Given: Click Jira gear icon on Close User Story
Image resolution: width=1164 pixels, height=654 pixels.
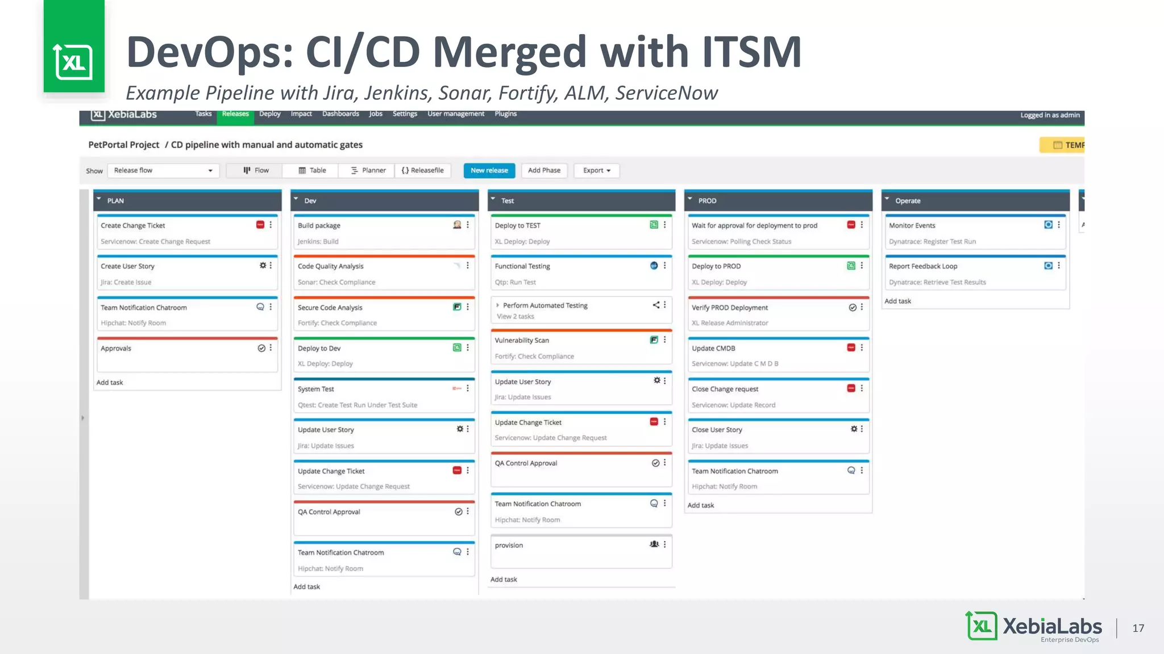Looking at the screenshot, I should [854, 429].
